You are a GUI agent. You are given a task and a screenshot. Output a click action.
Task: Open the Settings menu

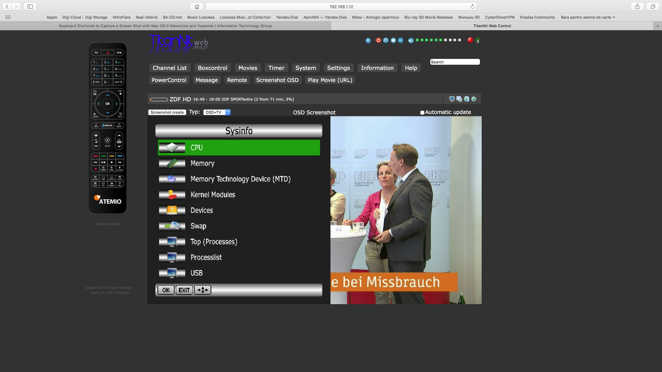[x=339, y=68]
